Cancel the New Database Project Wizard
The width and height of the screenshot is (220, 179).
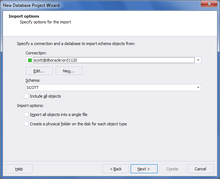tap(200, 169)
